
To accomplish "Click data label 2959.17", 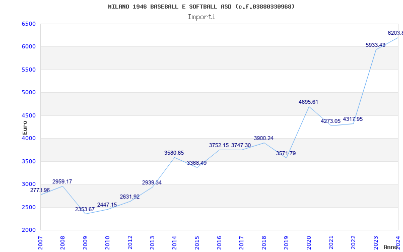I will (x=62, y=181).
